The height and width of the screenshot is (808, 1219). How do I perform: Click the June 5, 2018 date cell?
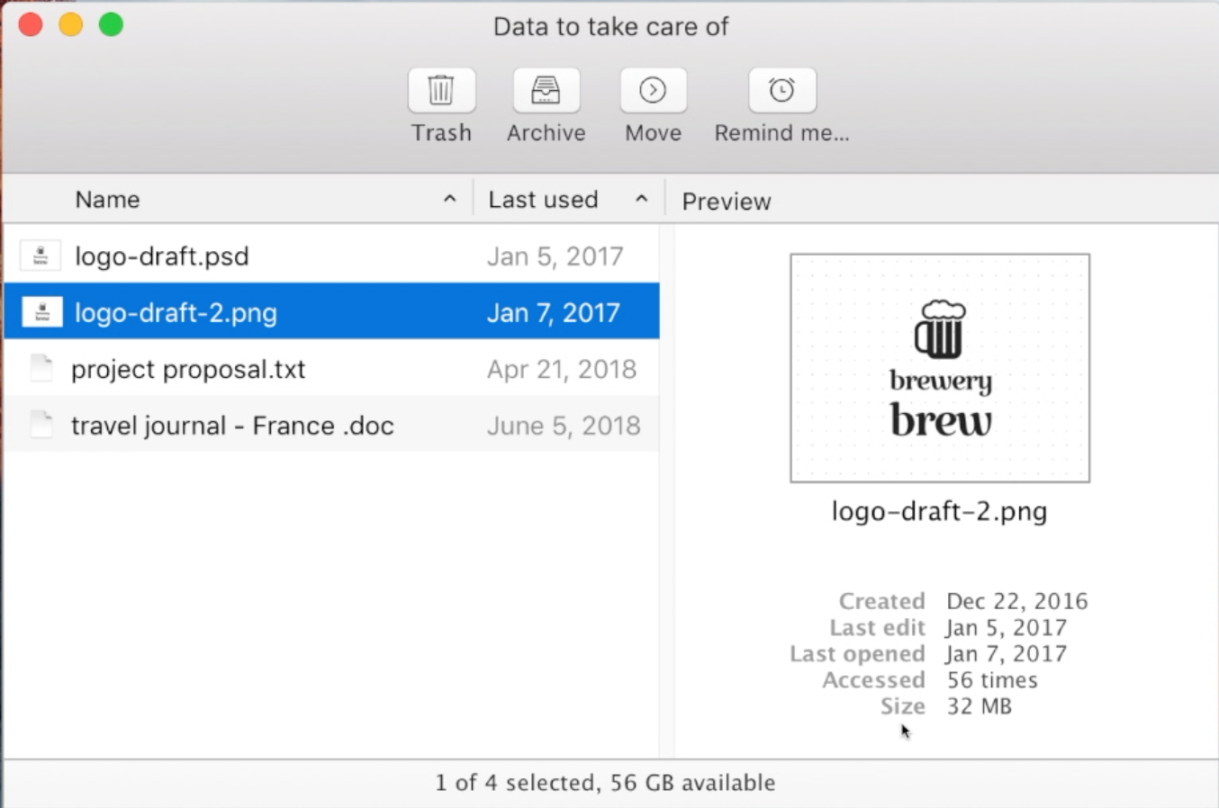click(564, 426)
